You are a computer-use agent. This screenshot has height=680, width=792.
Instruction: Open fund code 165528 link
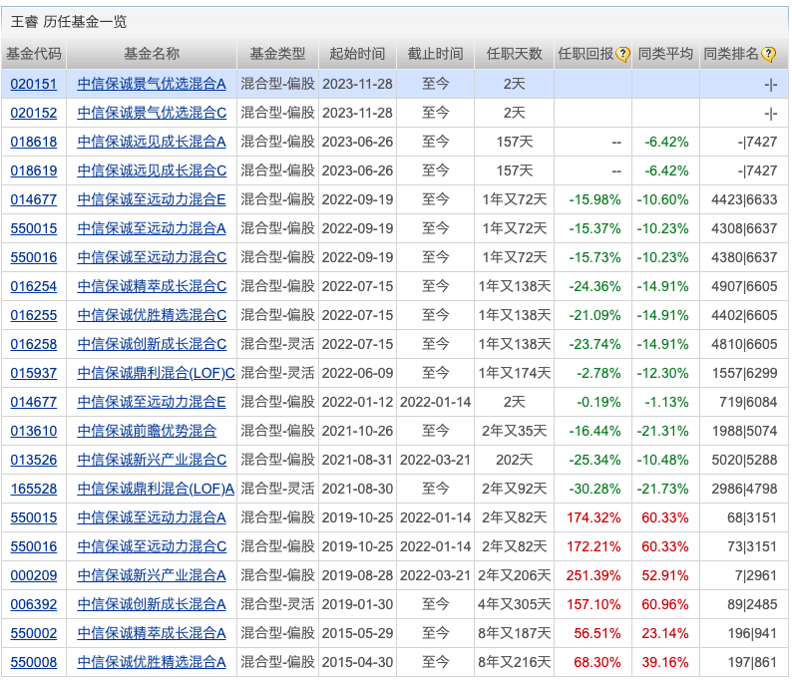(x=34, y=489)
